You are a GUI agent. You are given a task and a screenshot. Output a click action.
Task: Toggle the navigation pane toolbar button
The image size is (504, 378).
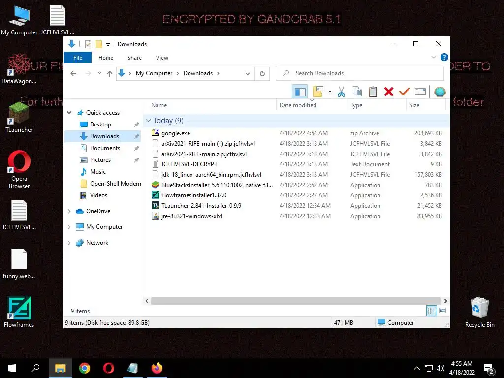point(300,92)
